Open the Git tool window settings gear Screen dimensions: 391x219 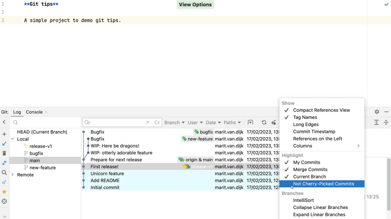377,112
